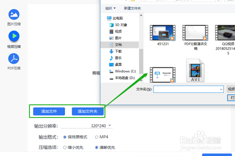
Task: Click the 视频 folder film icon
Action: pyautogui.click(x=112, y=32)
